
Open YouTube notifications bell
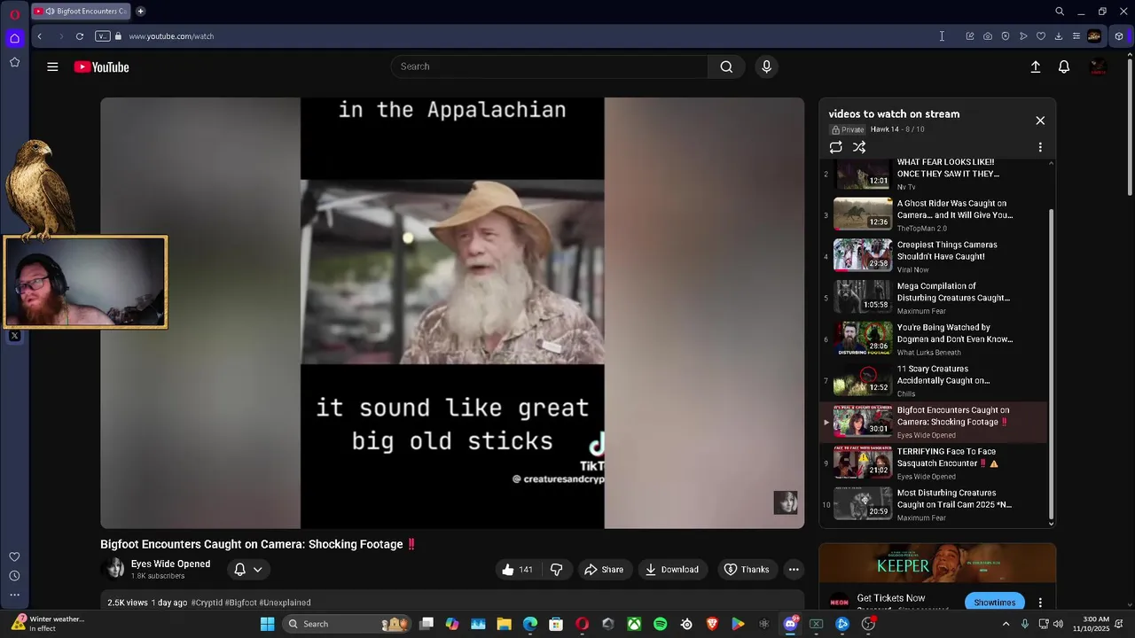pyautogui.click(x=1064, y=66)
